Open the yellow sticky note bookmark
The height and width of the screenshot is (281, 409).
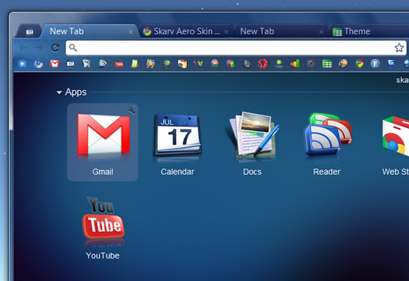[135, 64]
